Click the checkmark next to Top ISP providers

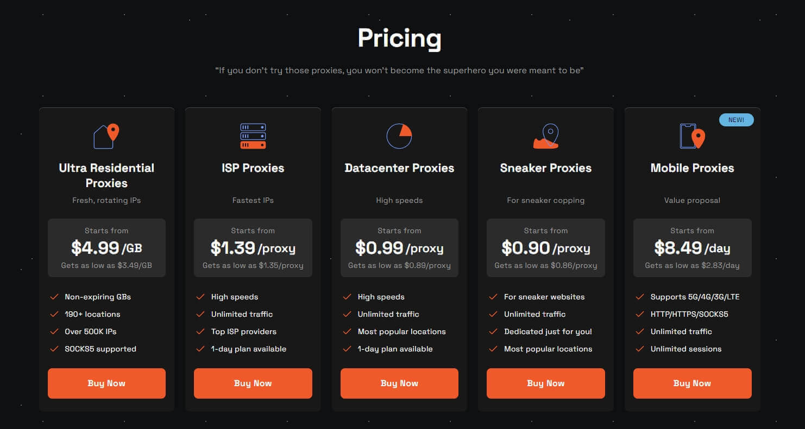click(200, 331)
